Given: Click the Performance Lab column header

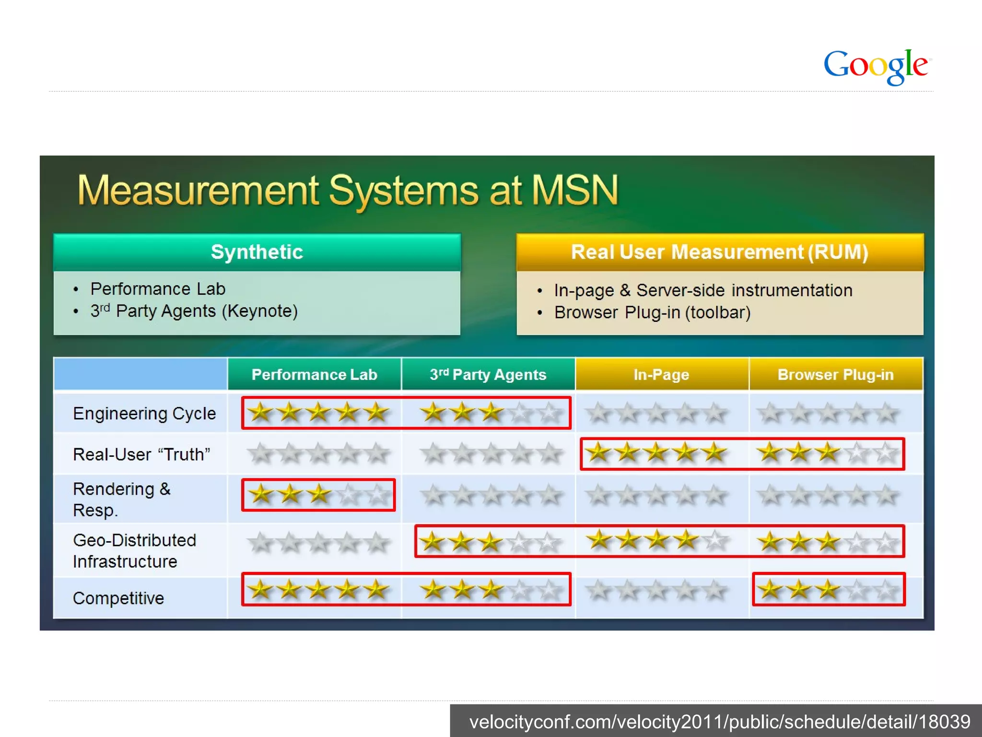Looking at the screenshot, I should 314,374.
